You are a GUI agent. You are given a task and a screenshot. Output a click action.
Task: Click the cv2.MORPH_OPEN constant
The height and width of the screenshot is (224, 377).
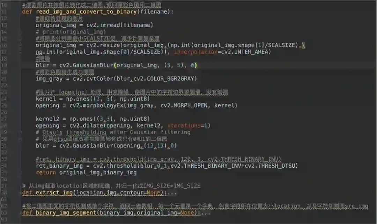[184, 106]
